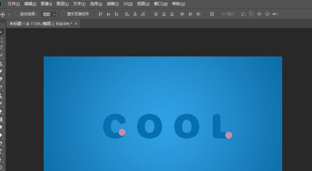Select the Crop tool in toolbox

1,64
